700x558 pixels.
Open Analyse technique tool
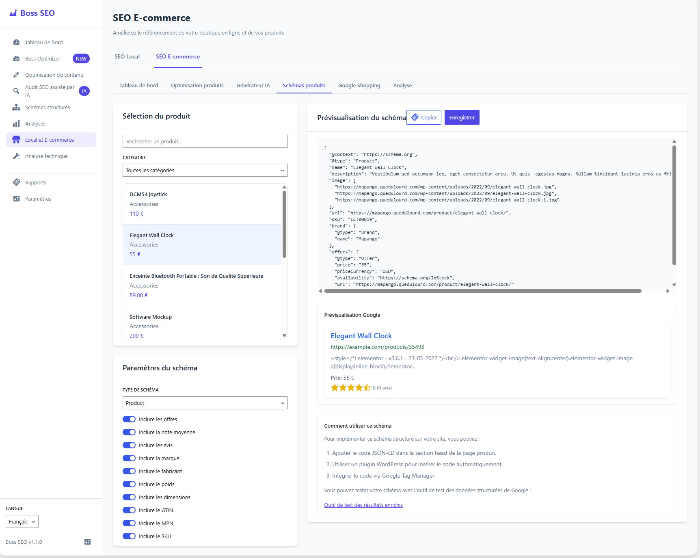[x=45, y=156]
